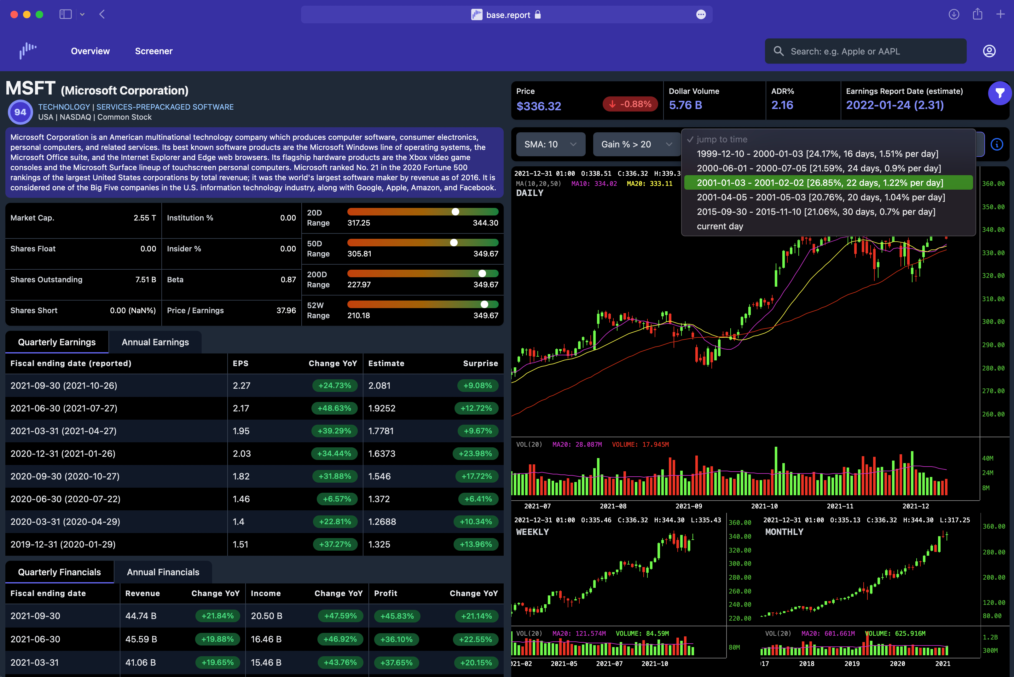1014x677 pixels.
Task: Select the 2001-04-05 to 2001-05-03 entry
Action: coord(820,197)
